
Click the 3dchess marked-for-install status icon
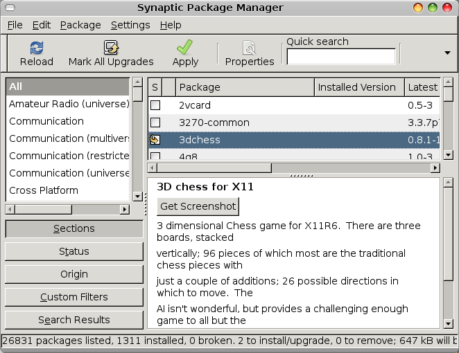click(x=155, y=140)
